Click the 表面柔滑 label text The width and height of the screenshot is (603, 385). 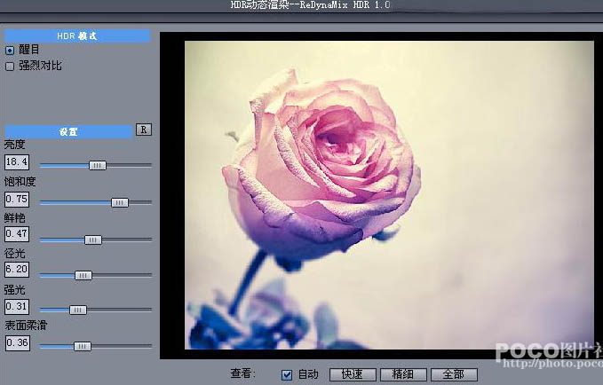[26, 326]
